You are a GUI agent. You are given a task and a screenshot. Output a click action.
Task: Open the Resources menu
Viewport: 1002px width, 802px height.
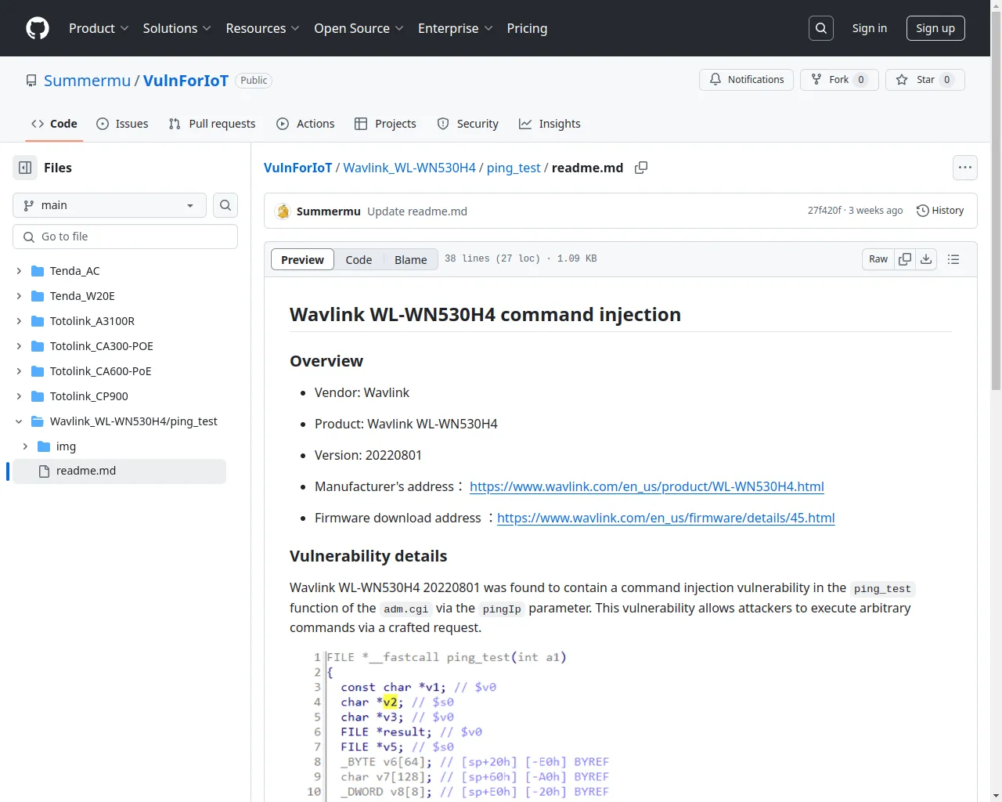(263, 28)
